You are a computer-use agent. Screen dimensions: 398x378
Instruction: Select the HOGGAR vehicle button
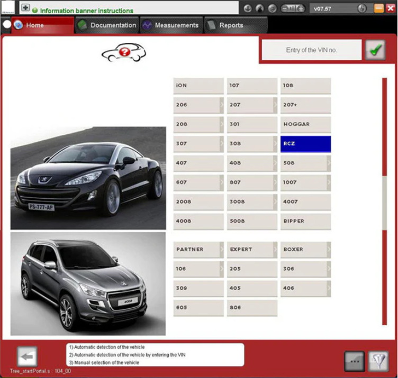pyautogui.click(x=305, y=124)
